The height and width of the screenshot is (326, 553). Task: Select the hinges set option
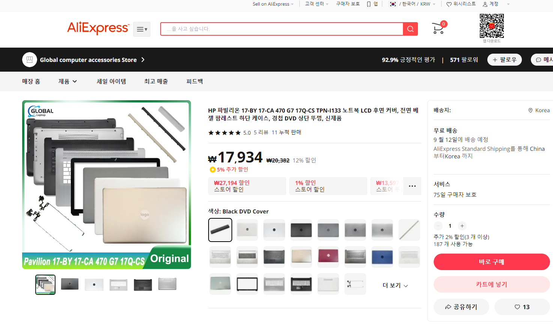coord(355,284)
